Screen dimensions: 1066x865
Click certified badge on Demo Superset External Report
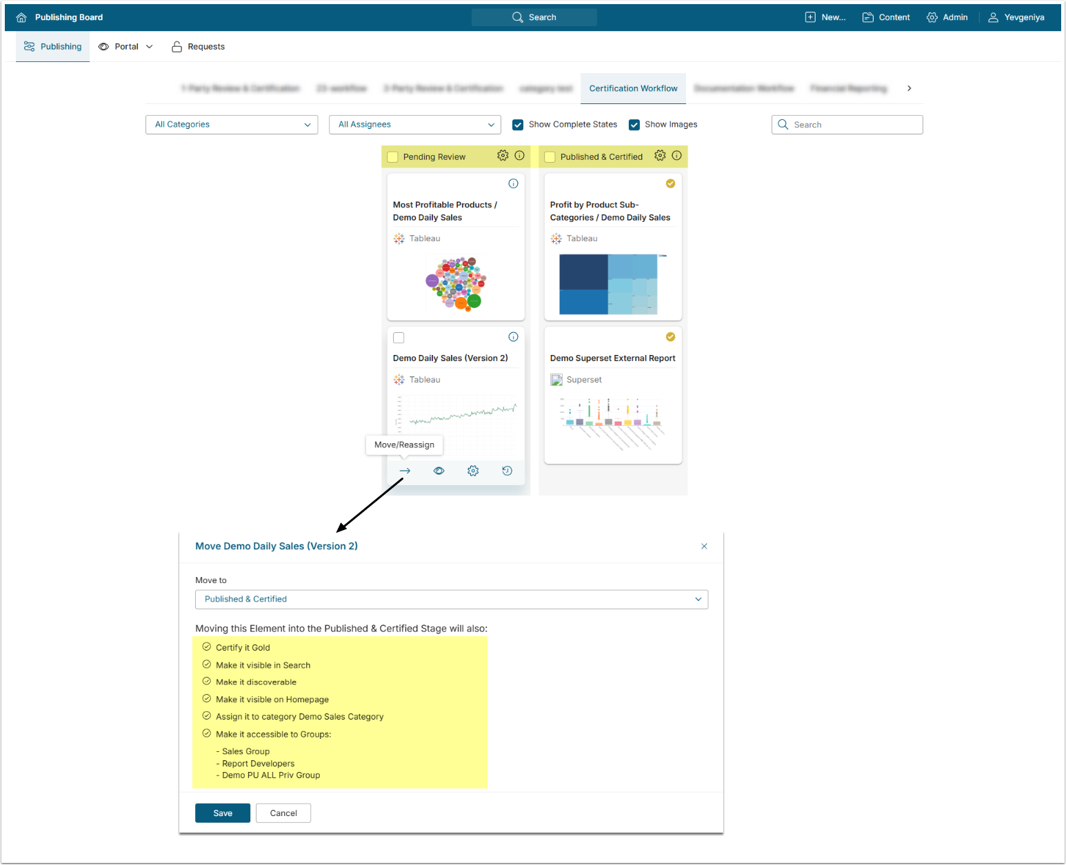point(670,337)
